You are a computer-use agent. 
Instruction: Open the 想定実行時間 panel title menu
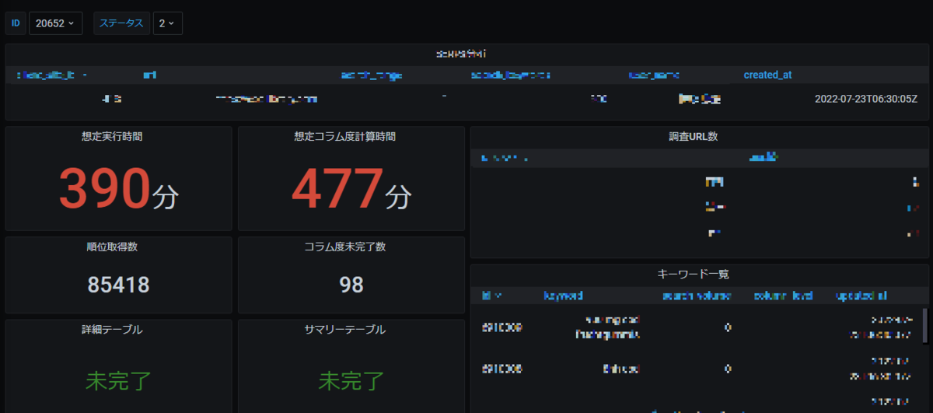point(112,136)
